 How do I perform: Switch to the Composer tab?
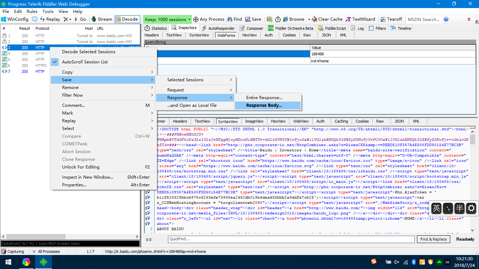click(251, 28)
